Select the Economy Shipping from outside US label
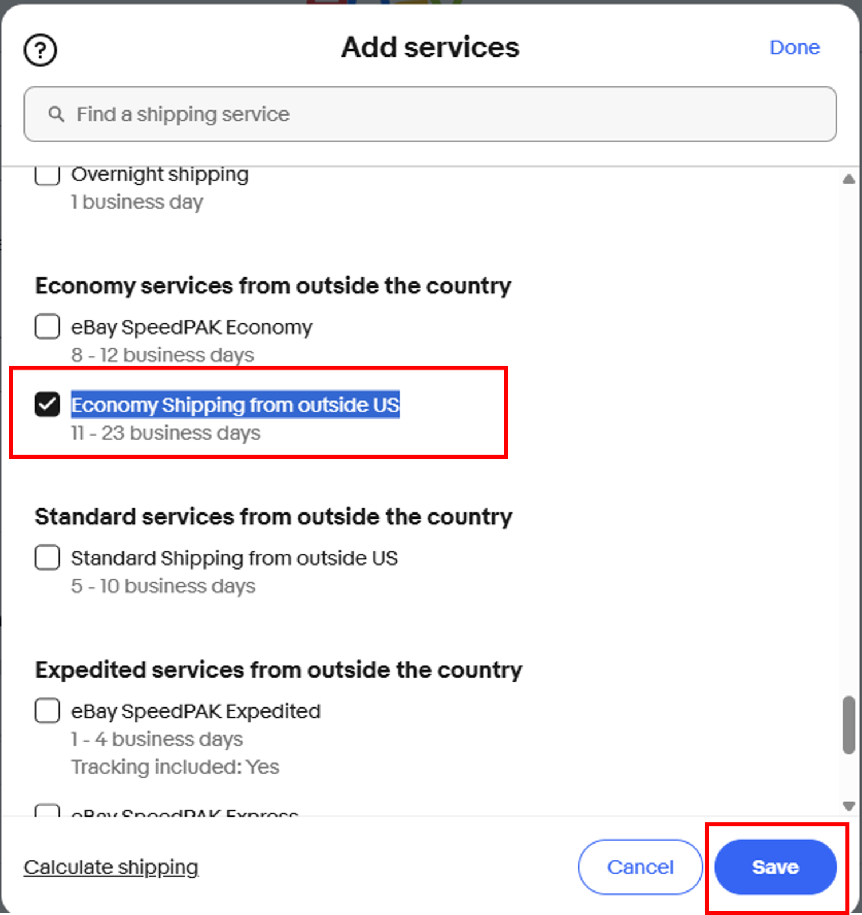This screenshot has height=915, width=862. (235, 405)
